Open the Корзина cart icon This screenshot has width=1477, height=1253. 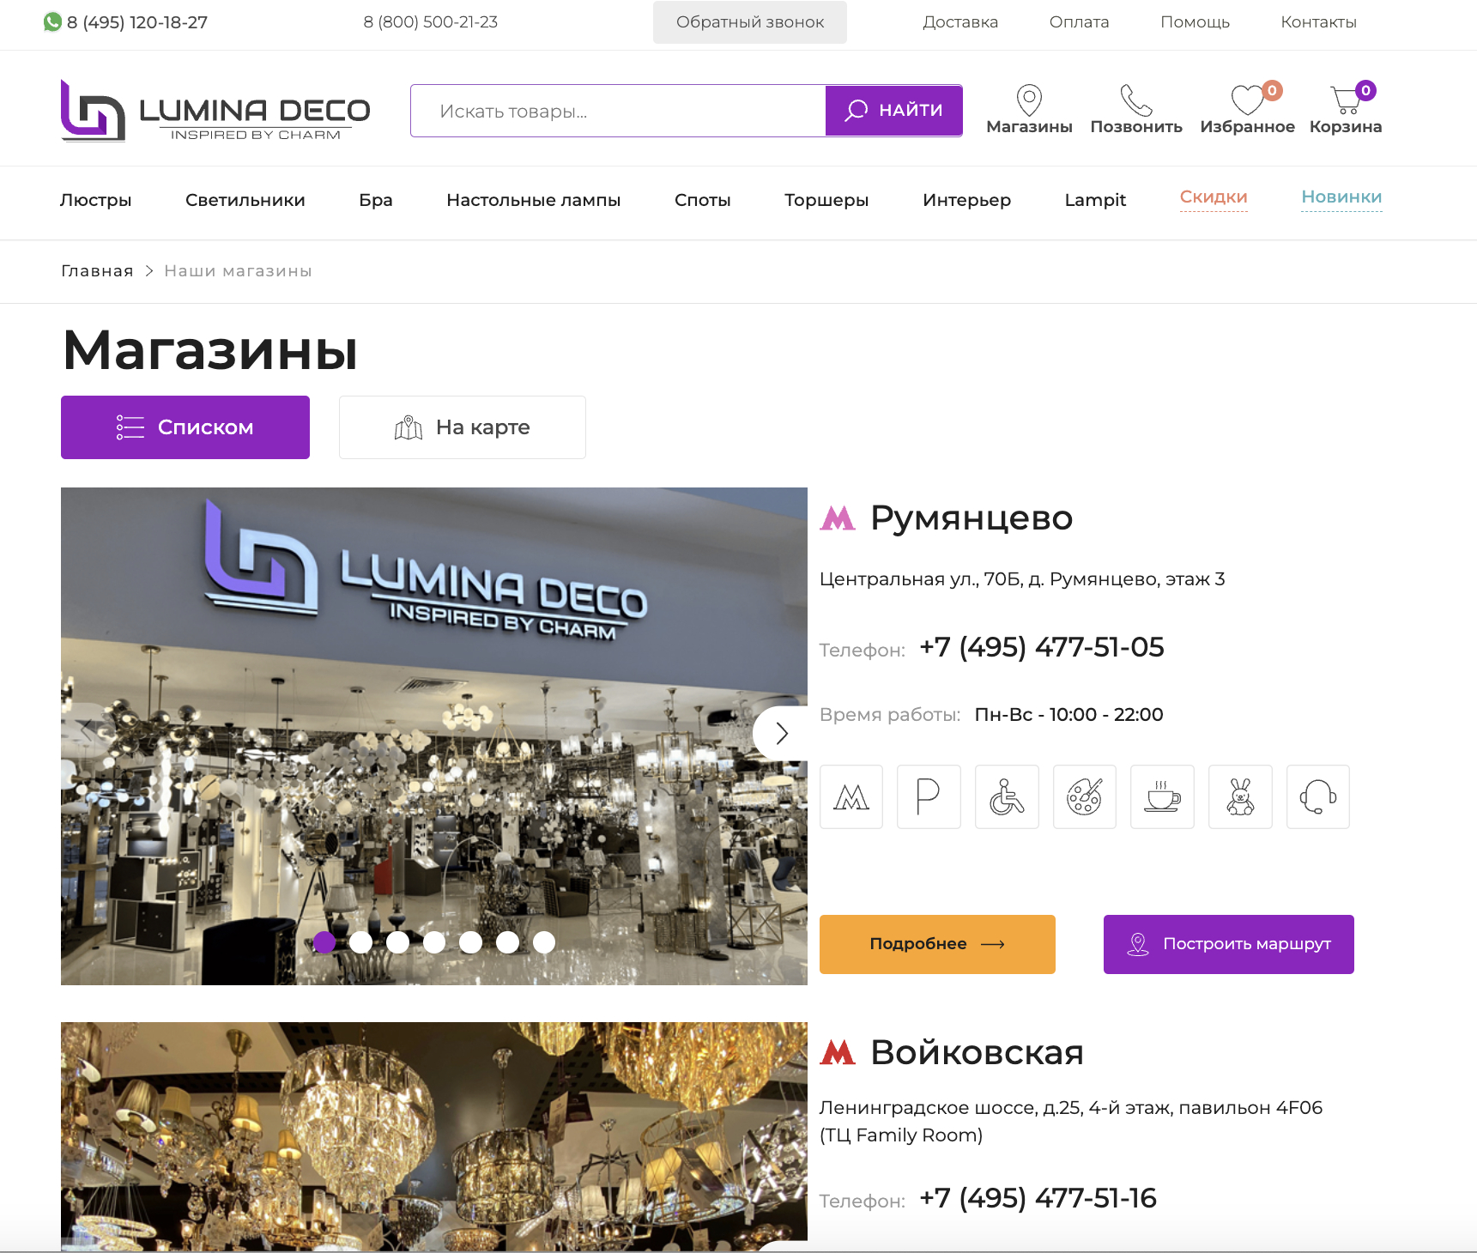1345,100
